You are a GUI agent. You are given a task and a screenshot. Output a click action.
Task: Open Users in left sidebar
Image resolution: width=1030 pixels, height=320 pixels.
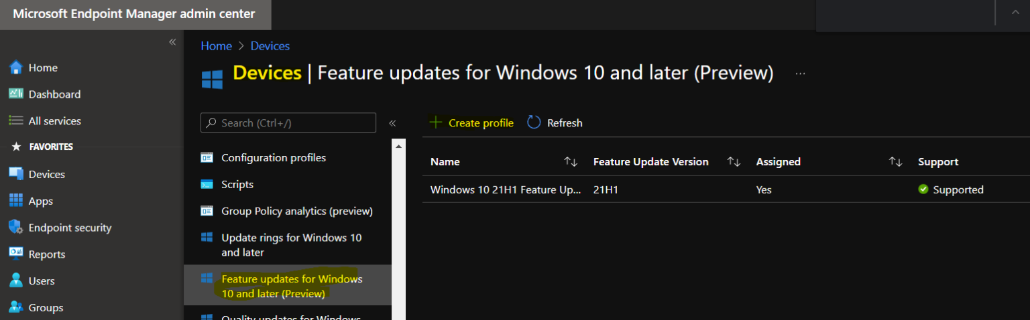click(42, 281)
